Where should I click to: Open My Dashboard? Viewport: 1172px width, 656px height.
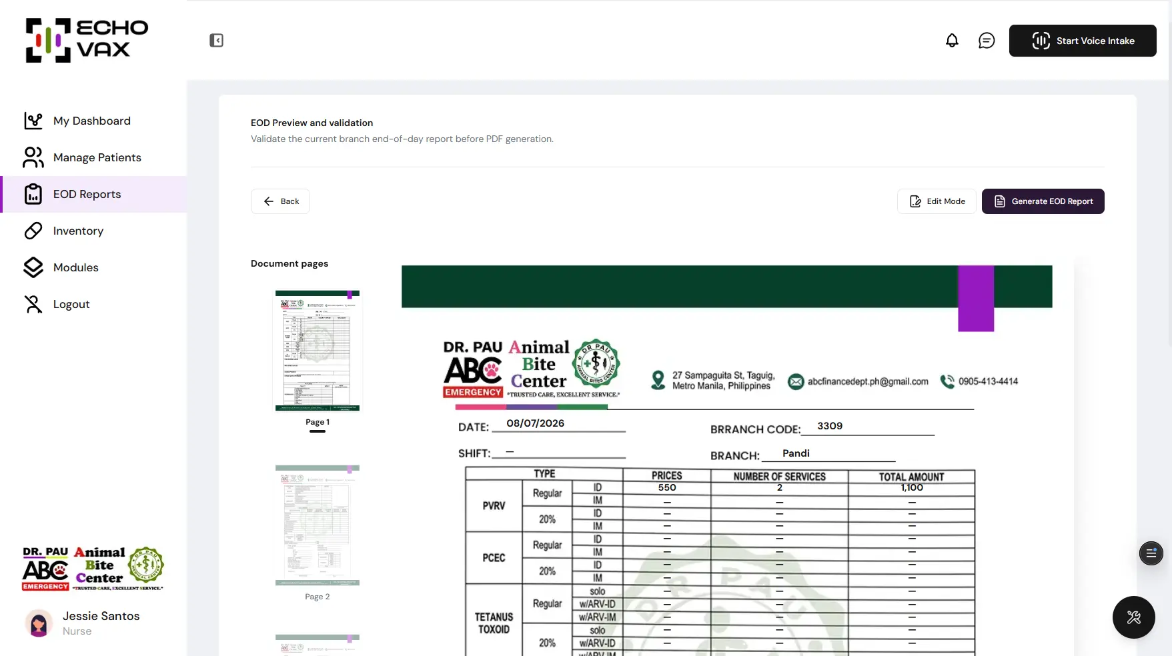pos(93,121)
